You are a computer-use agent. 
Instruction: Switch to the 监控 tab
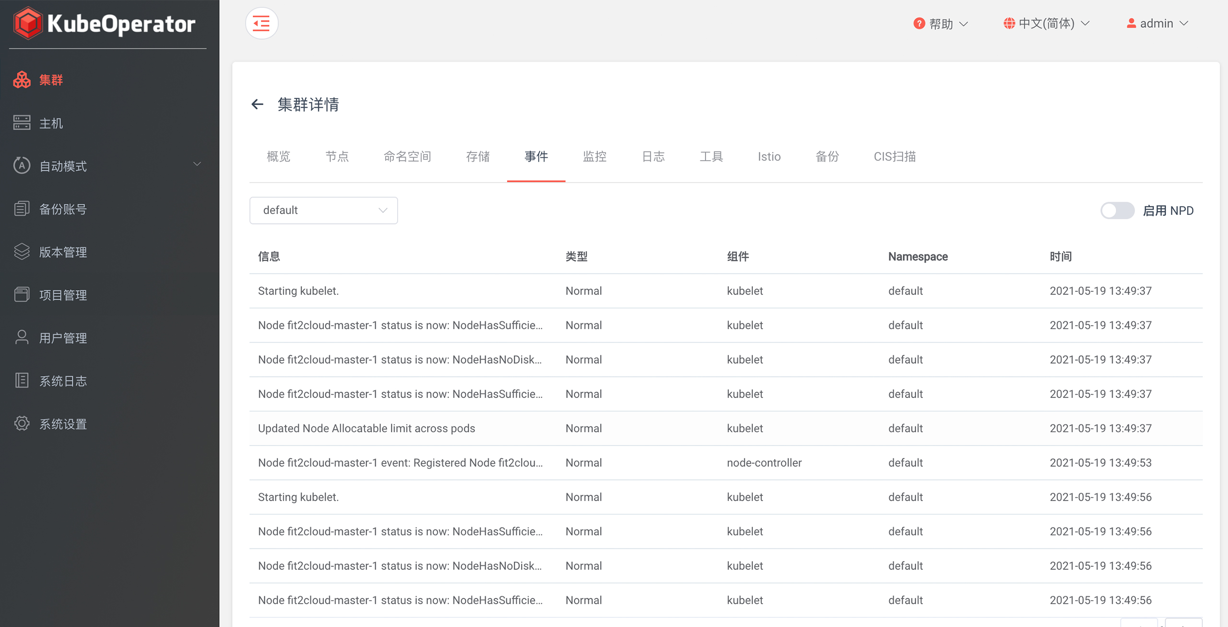tap(595, 156)
